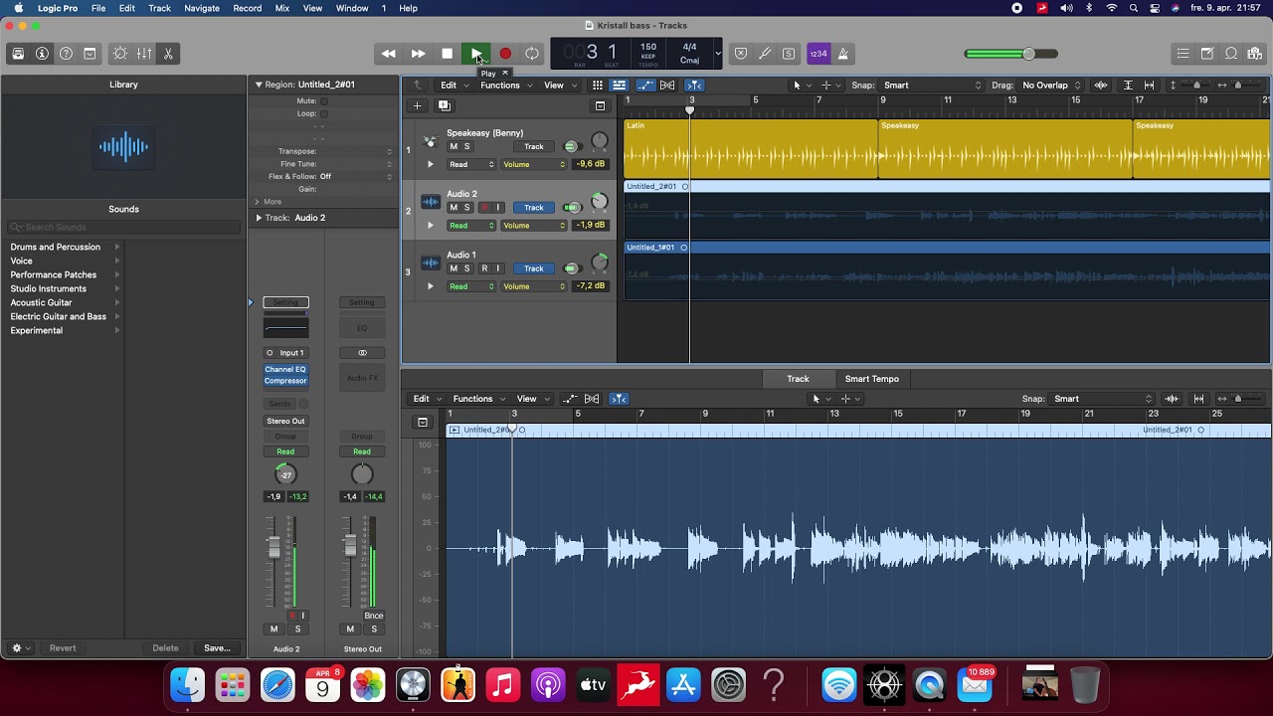
Task: Toggle automation view button in Tracks area
Action: (643, 86)
